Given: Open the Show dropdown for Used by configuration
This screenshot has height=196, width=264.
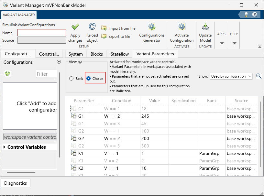Looking at the screenshot, I should tap(231, 76).
